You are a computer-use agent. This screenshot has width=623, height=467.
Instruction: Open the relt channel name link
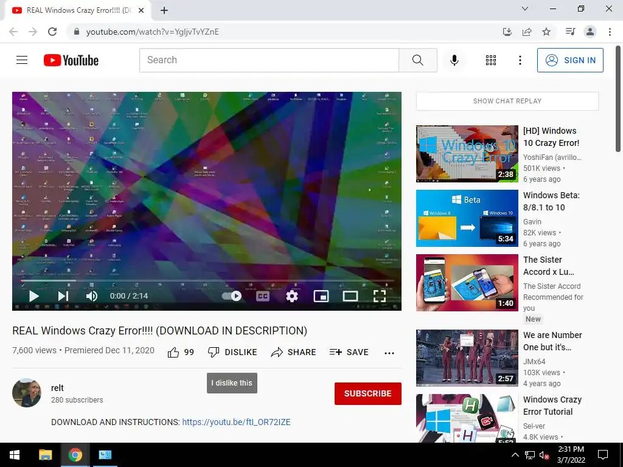tap(57, 388)
